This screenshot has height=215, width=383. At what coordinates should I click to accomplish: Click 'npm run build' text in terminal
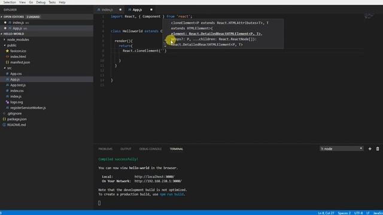tap(172, 194)
